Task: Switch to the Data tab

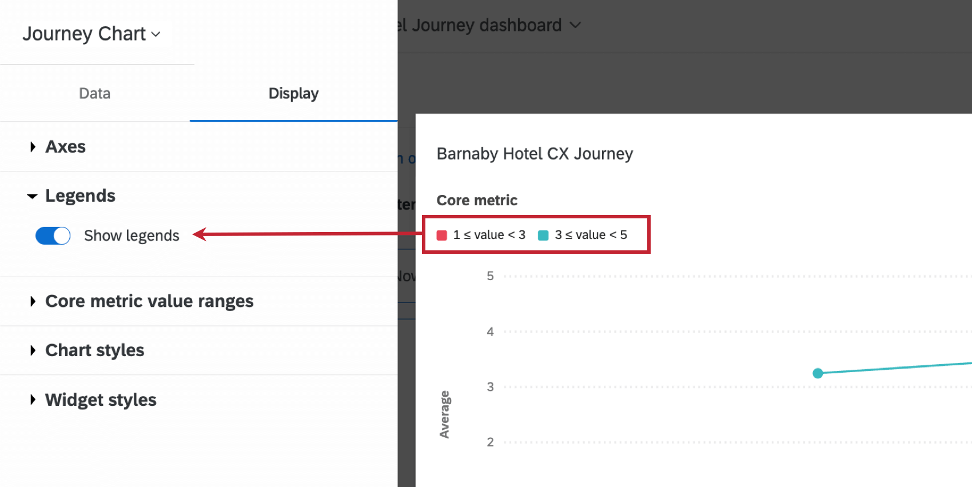Action: pyautogui.click(x=95, y=93)
